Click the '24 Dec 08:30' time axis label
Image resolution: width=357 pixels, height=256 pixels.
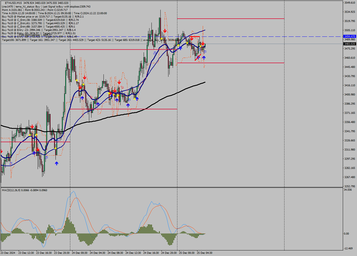tap(115, 253)
